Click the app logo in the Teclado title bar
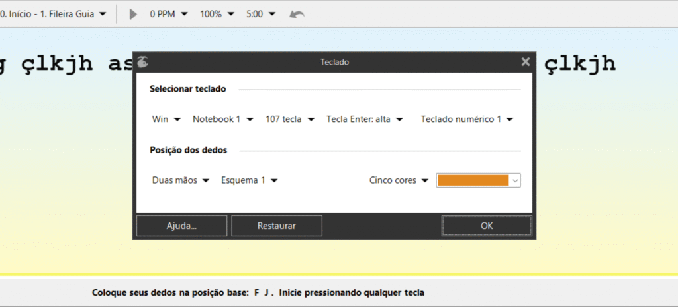Image resolution: width=678 pixels, height=307 pixels. (142, 61)
